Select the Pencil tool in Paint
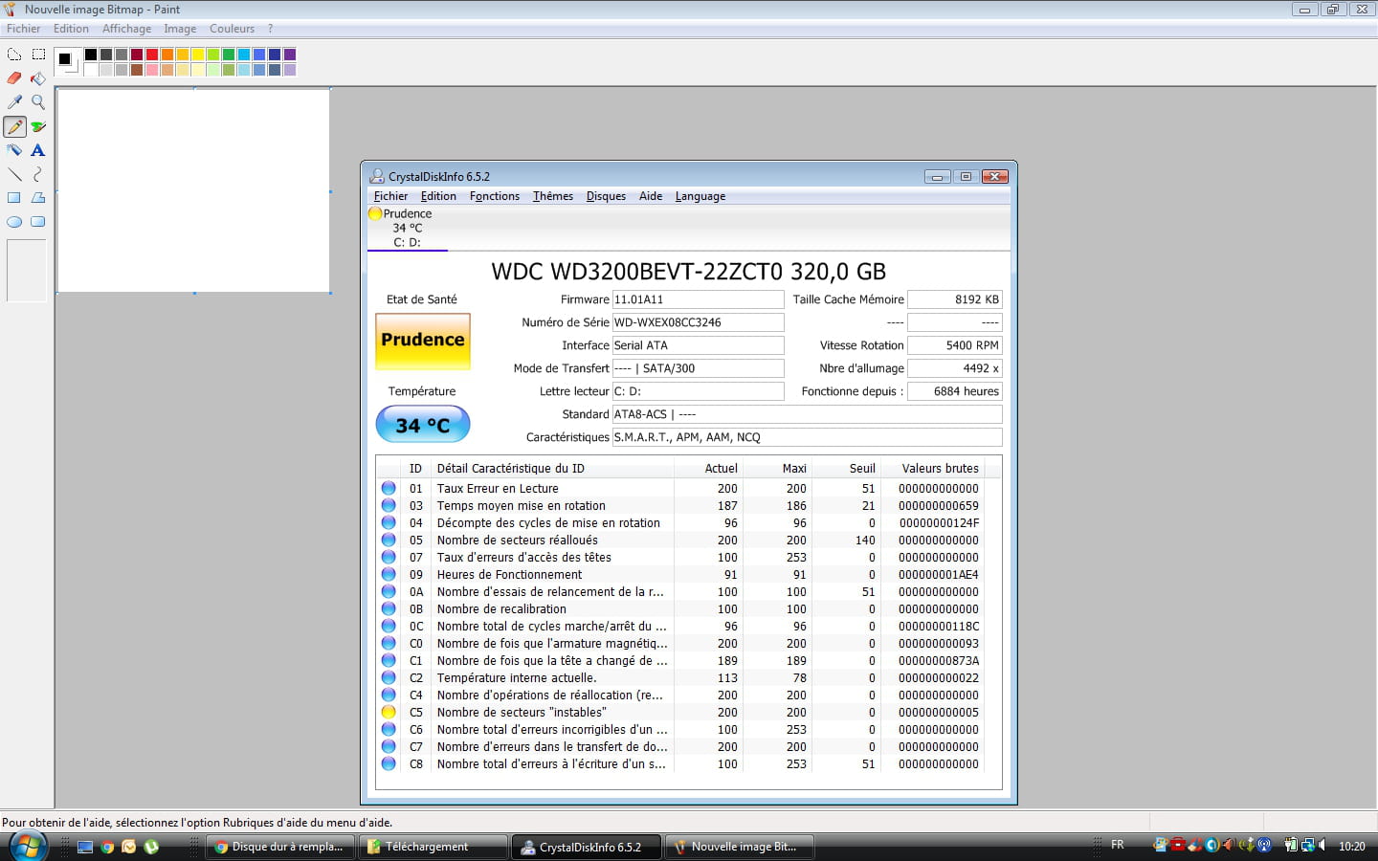Image resolution: width=1378 pixels, height=861 pixels. coord(14,126)
